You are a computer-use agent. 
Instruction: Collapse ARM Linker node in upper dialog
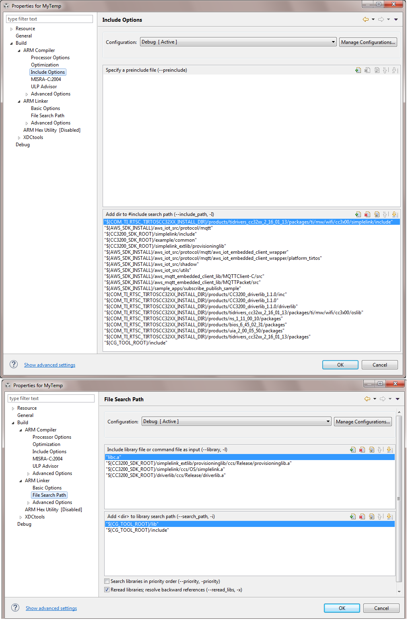19,102
